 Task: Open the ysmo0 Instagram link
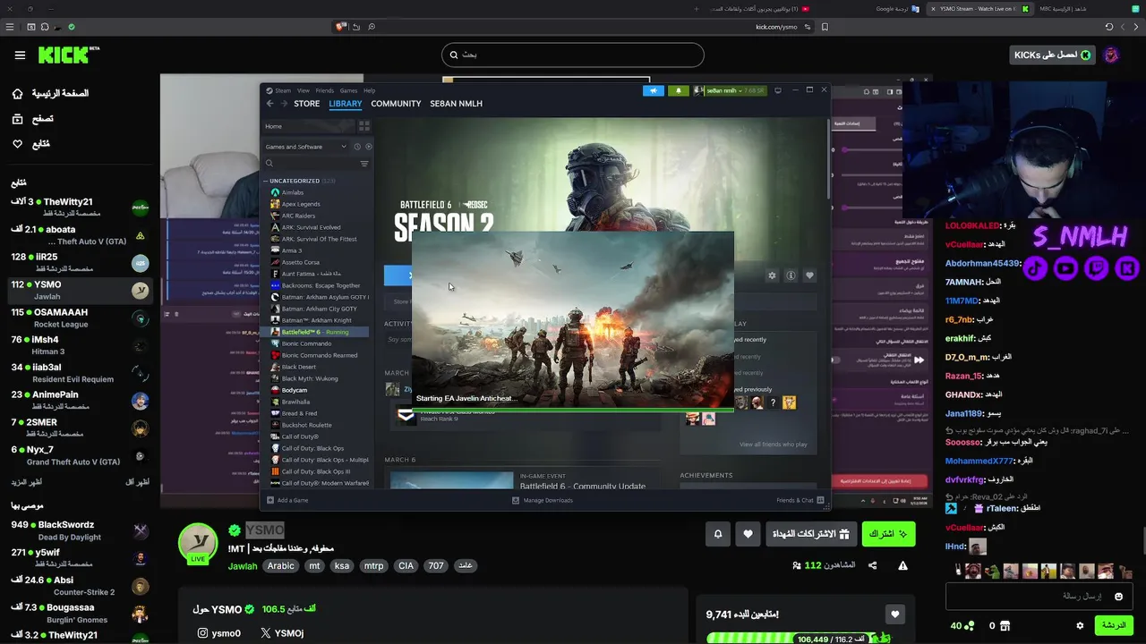click(219, 633)
